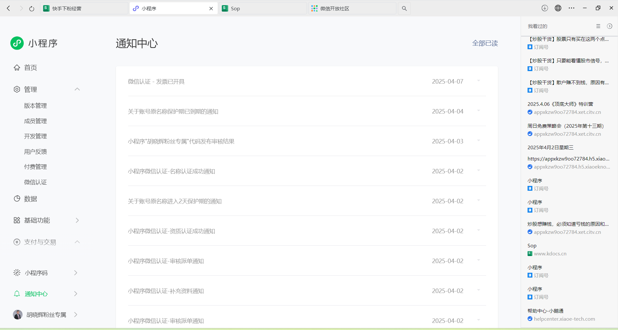Image resolution: width=618 pixels, height=330 pixels.
Task: Open 开发管理 in the sidebar
Action: pyautogui.click(x=35, y=136)
